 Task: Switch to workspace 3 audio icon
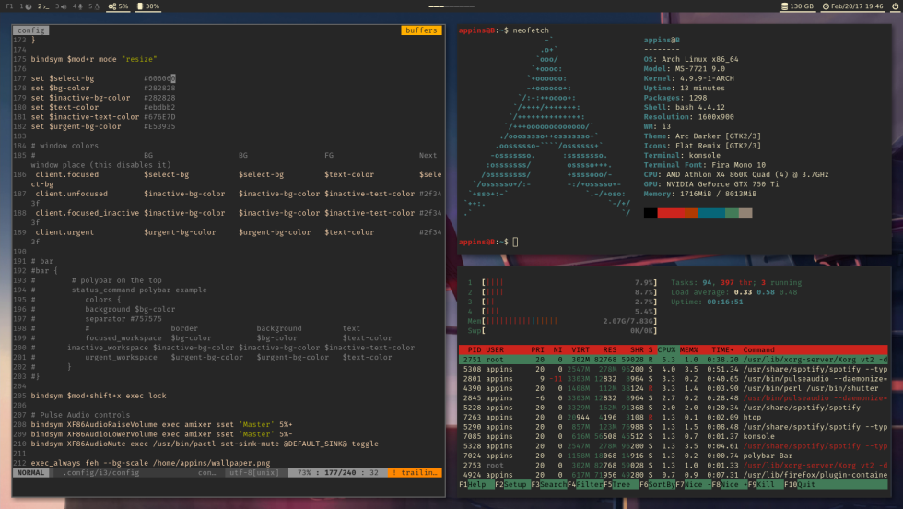[x=61, y=6]
